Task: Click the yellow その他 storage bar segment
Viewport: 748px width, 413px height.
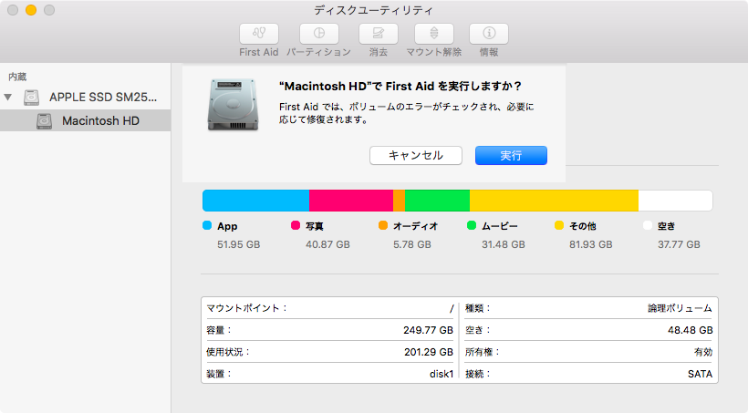Action: (554, 201)
